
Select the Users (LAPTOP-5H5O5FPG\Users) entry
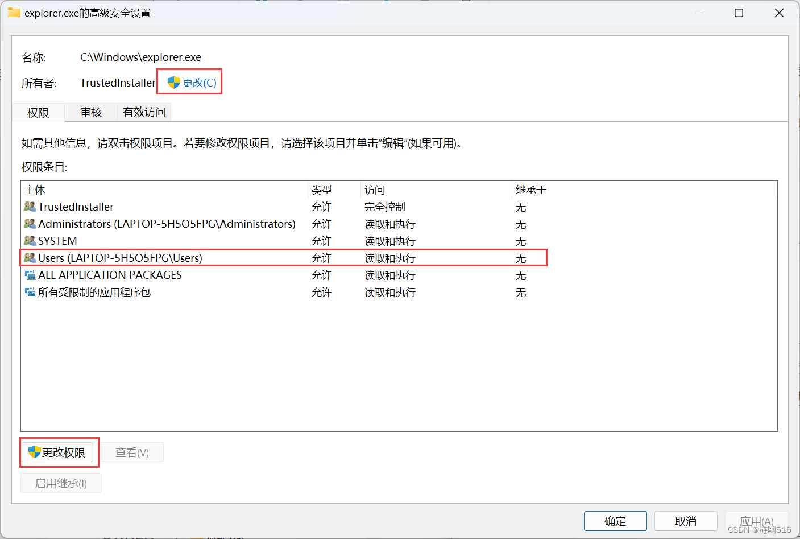[399, 258]
